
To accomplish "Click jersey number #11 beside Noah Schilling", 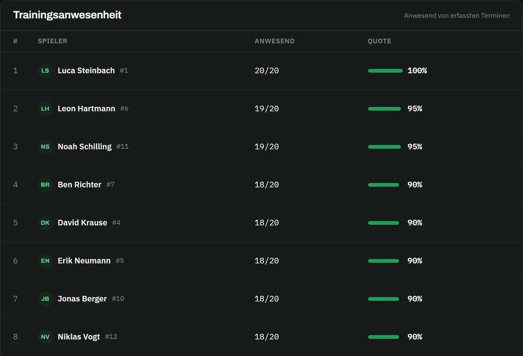I will [122, 147].
